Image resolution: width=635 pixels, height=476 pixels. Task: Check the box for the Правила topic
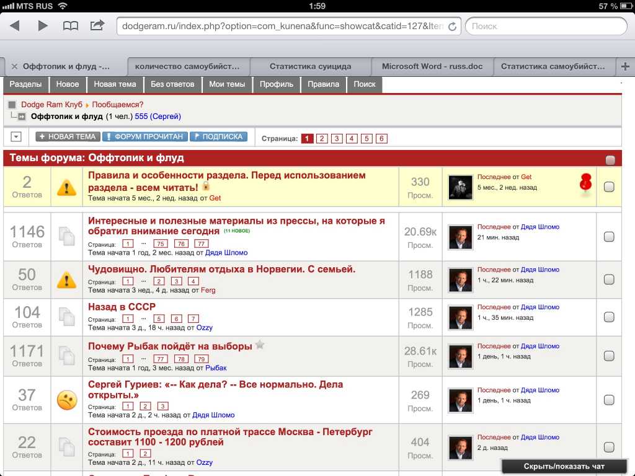[609, 187]
